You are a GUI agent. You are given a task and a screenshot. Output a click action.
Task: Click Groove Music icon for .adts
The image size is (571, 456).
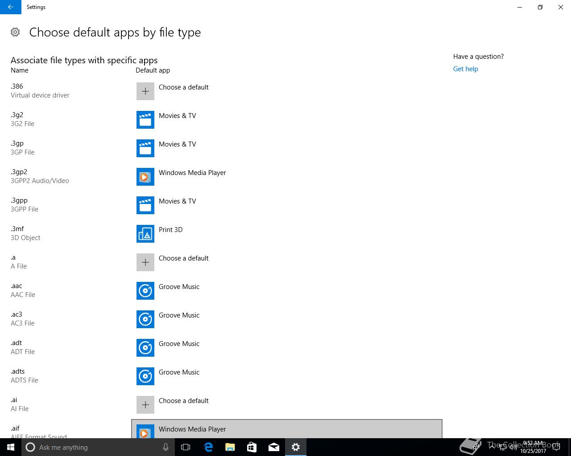[x=145, y=376]
